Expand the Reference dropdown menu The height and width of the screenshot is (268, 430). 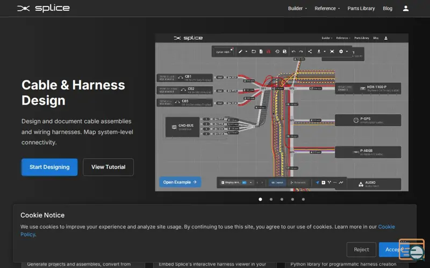click(327, 9)
